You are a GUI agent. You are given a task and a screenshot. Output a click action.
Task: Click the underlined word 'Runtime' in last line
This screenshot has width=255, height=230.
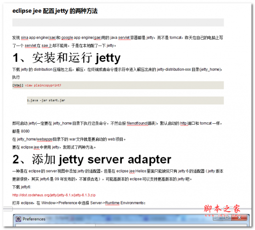pyautogui.click(x=112, y=203)
